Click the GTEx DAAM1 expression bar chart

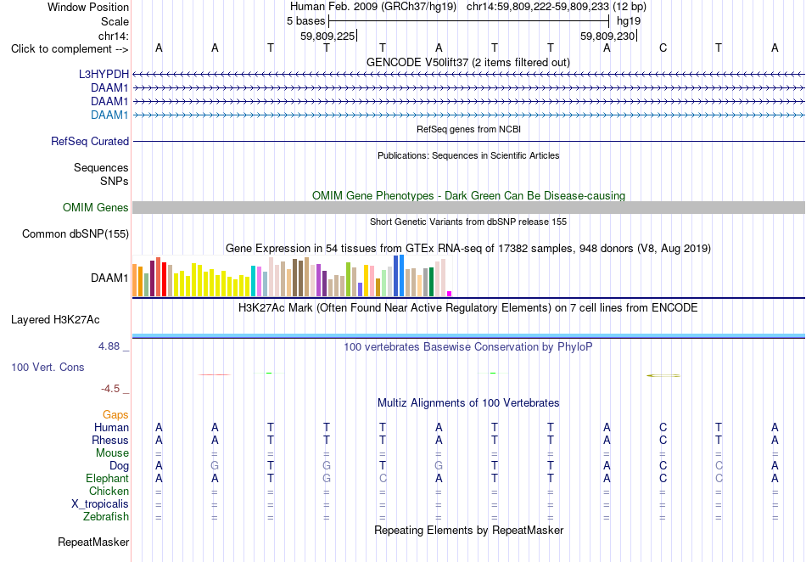(x=292, y=277)
